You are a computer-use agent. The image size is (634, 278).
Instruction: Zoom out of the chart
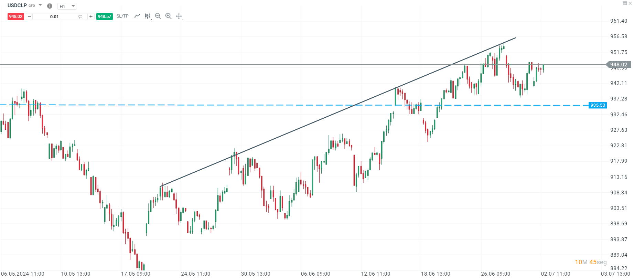158,16
